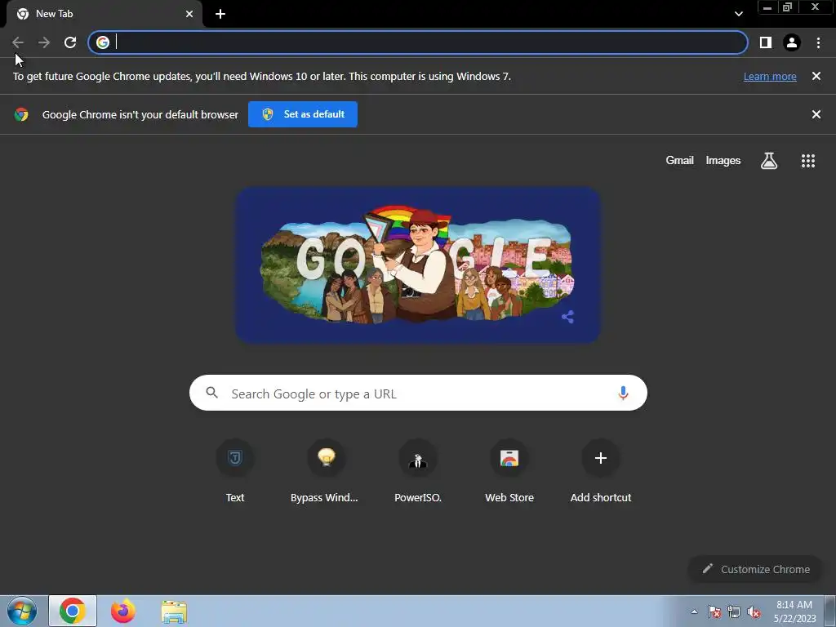The height and width of the screenshot is (627, 836).
Task: Click the doodle share icon
Action: tap(568, 317)
